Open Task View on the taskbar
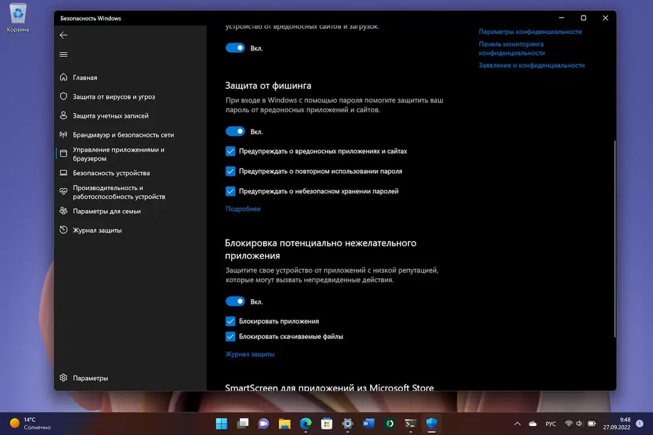The width and height of the screenshot is (653, 435). (x=242, y=424)
